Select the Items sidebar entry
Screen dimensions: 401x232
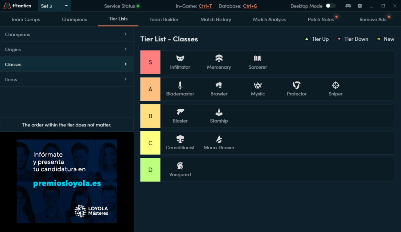pos(67,79)
